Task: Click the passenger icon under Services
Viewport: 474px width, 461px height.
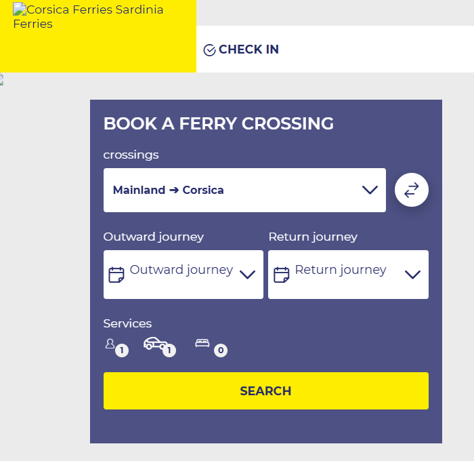Action: (110, 344)
